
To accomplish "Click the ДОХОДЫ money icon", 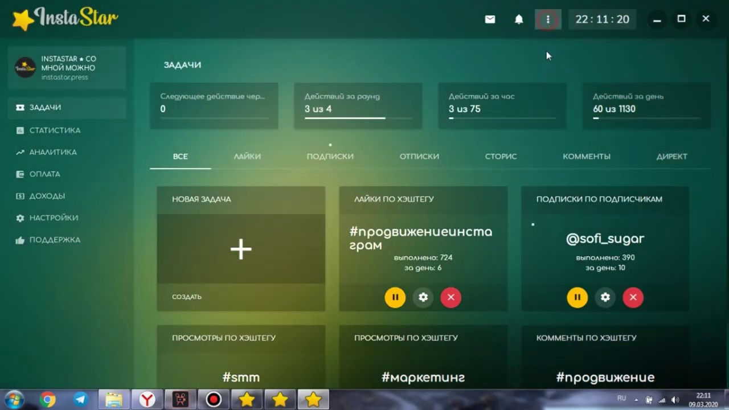I will [20, 196].
